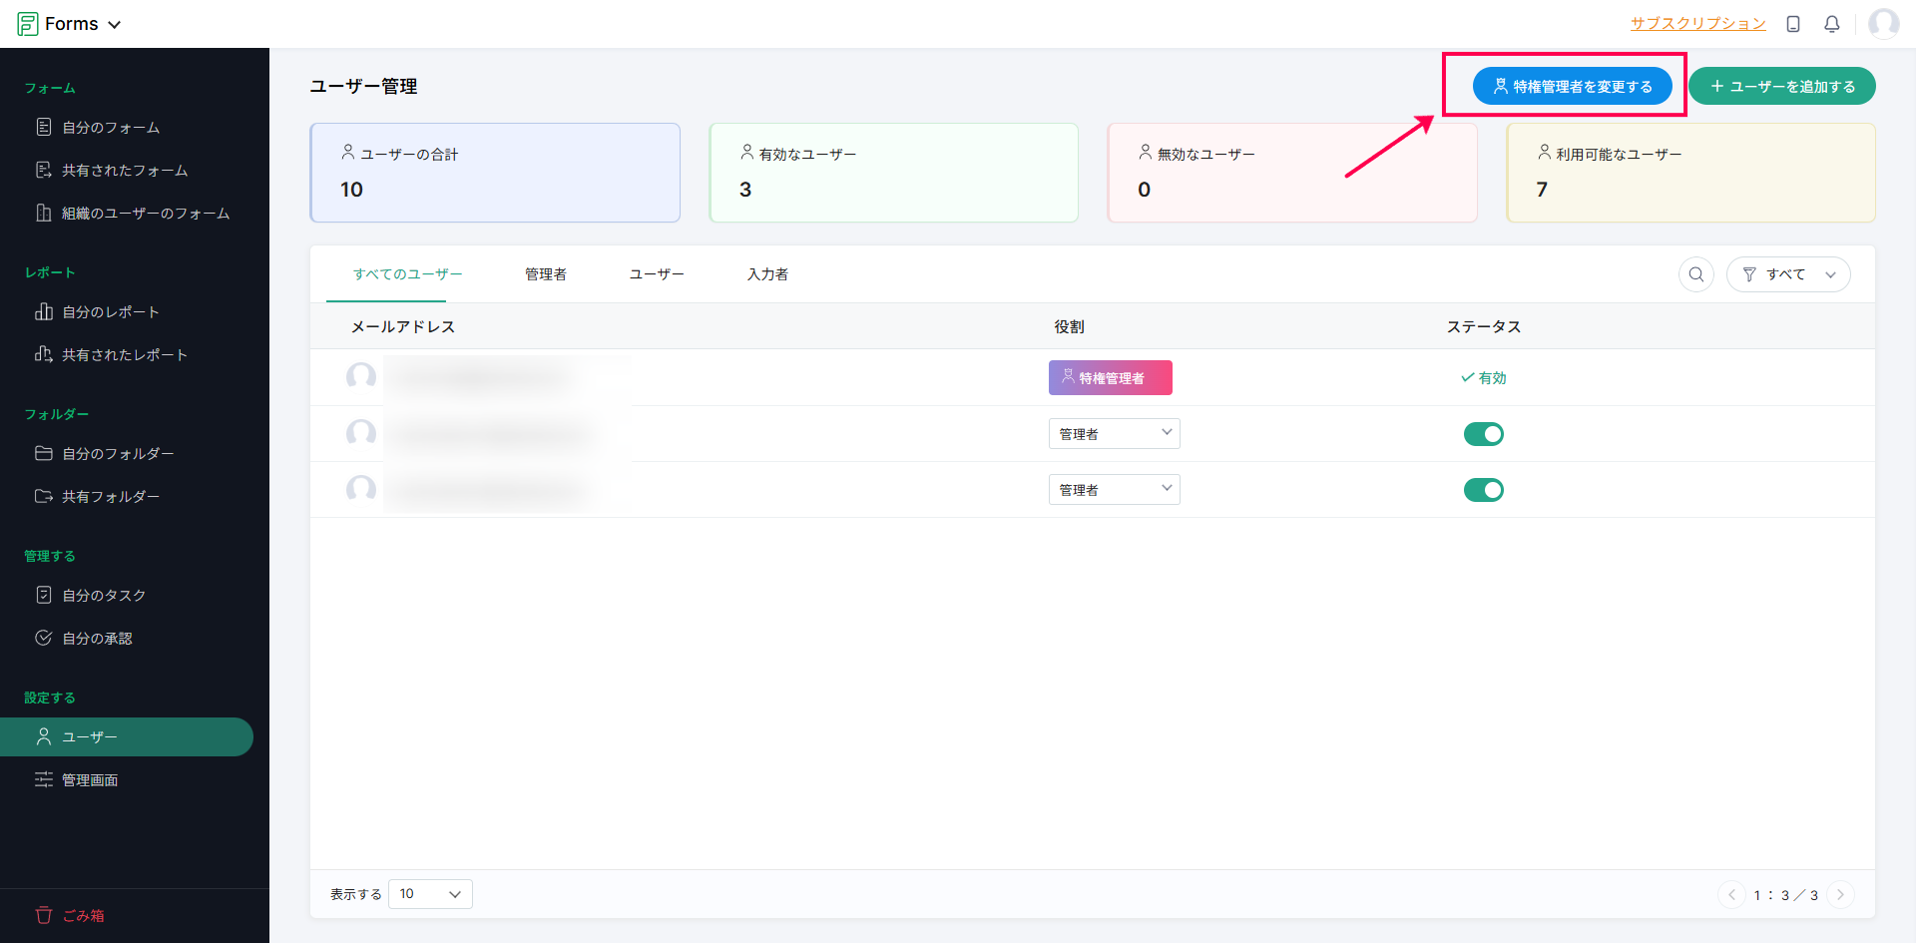Image resolution: width=1916 pixels, height=943 pixels.
Task: Click 特権管理者を変更する button
Action: (1572, 87)
